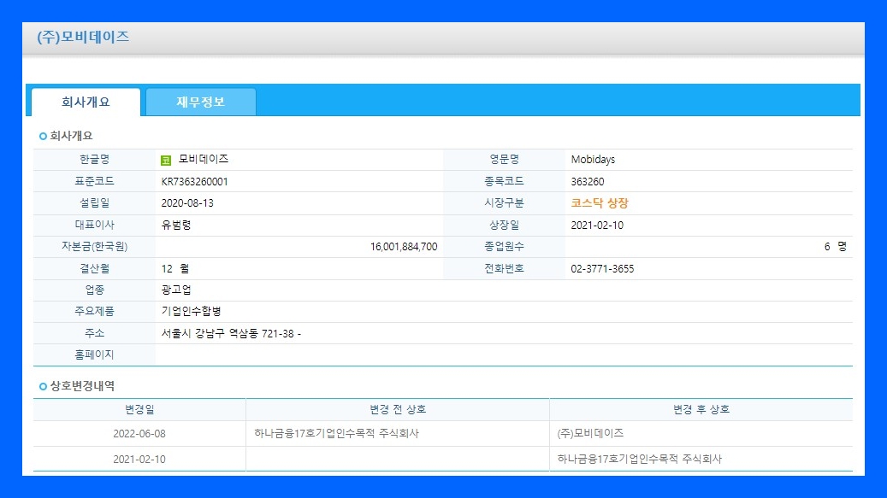The image size is (887, 498).
Task: Click the phone number 02-3771-3655
Action: pos(602,269)
